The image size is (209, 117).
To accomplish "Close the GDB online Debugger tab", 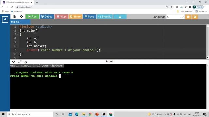I will [32, 2].
